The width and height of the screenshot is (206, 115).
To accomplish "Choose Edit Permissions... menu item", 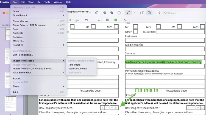I will click(38, 55).
